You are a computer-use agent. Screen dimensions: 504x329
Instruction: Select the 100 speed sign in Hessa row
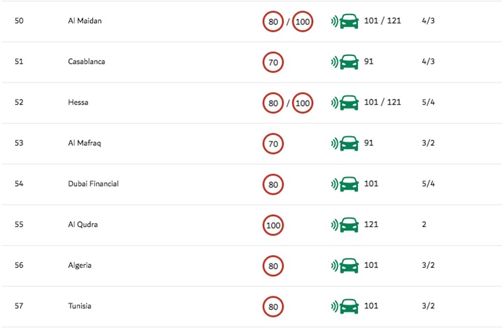(x=302, y=103)
